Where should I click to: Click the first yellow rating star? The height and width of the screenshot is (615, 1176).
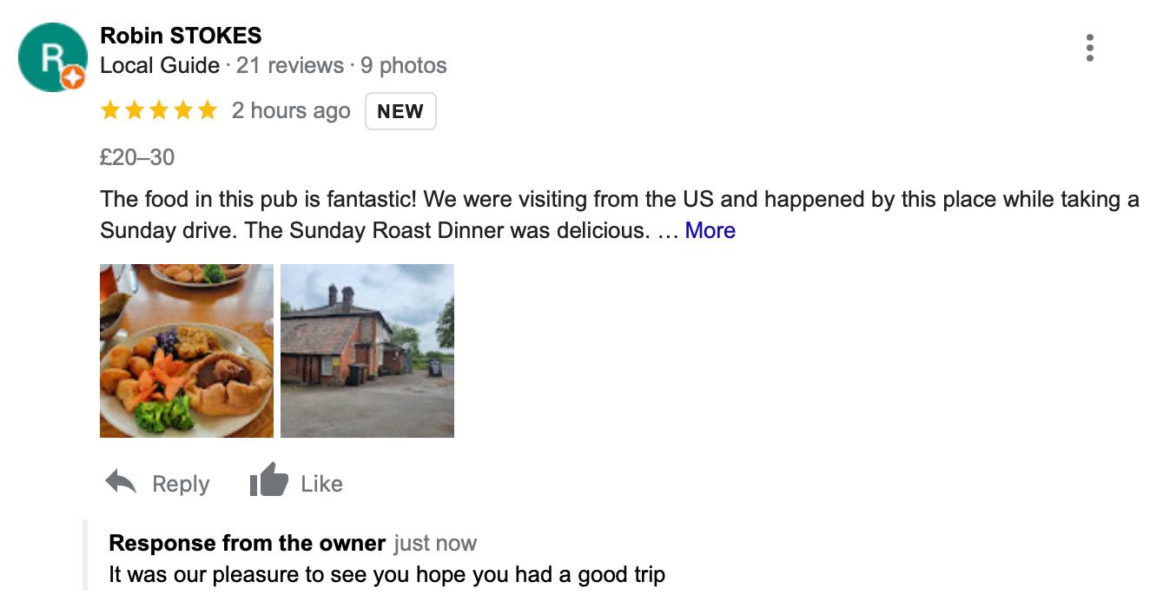110,110
